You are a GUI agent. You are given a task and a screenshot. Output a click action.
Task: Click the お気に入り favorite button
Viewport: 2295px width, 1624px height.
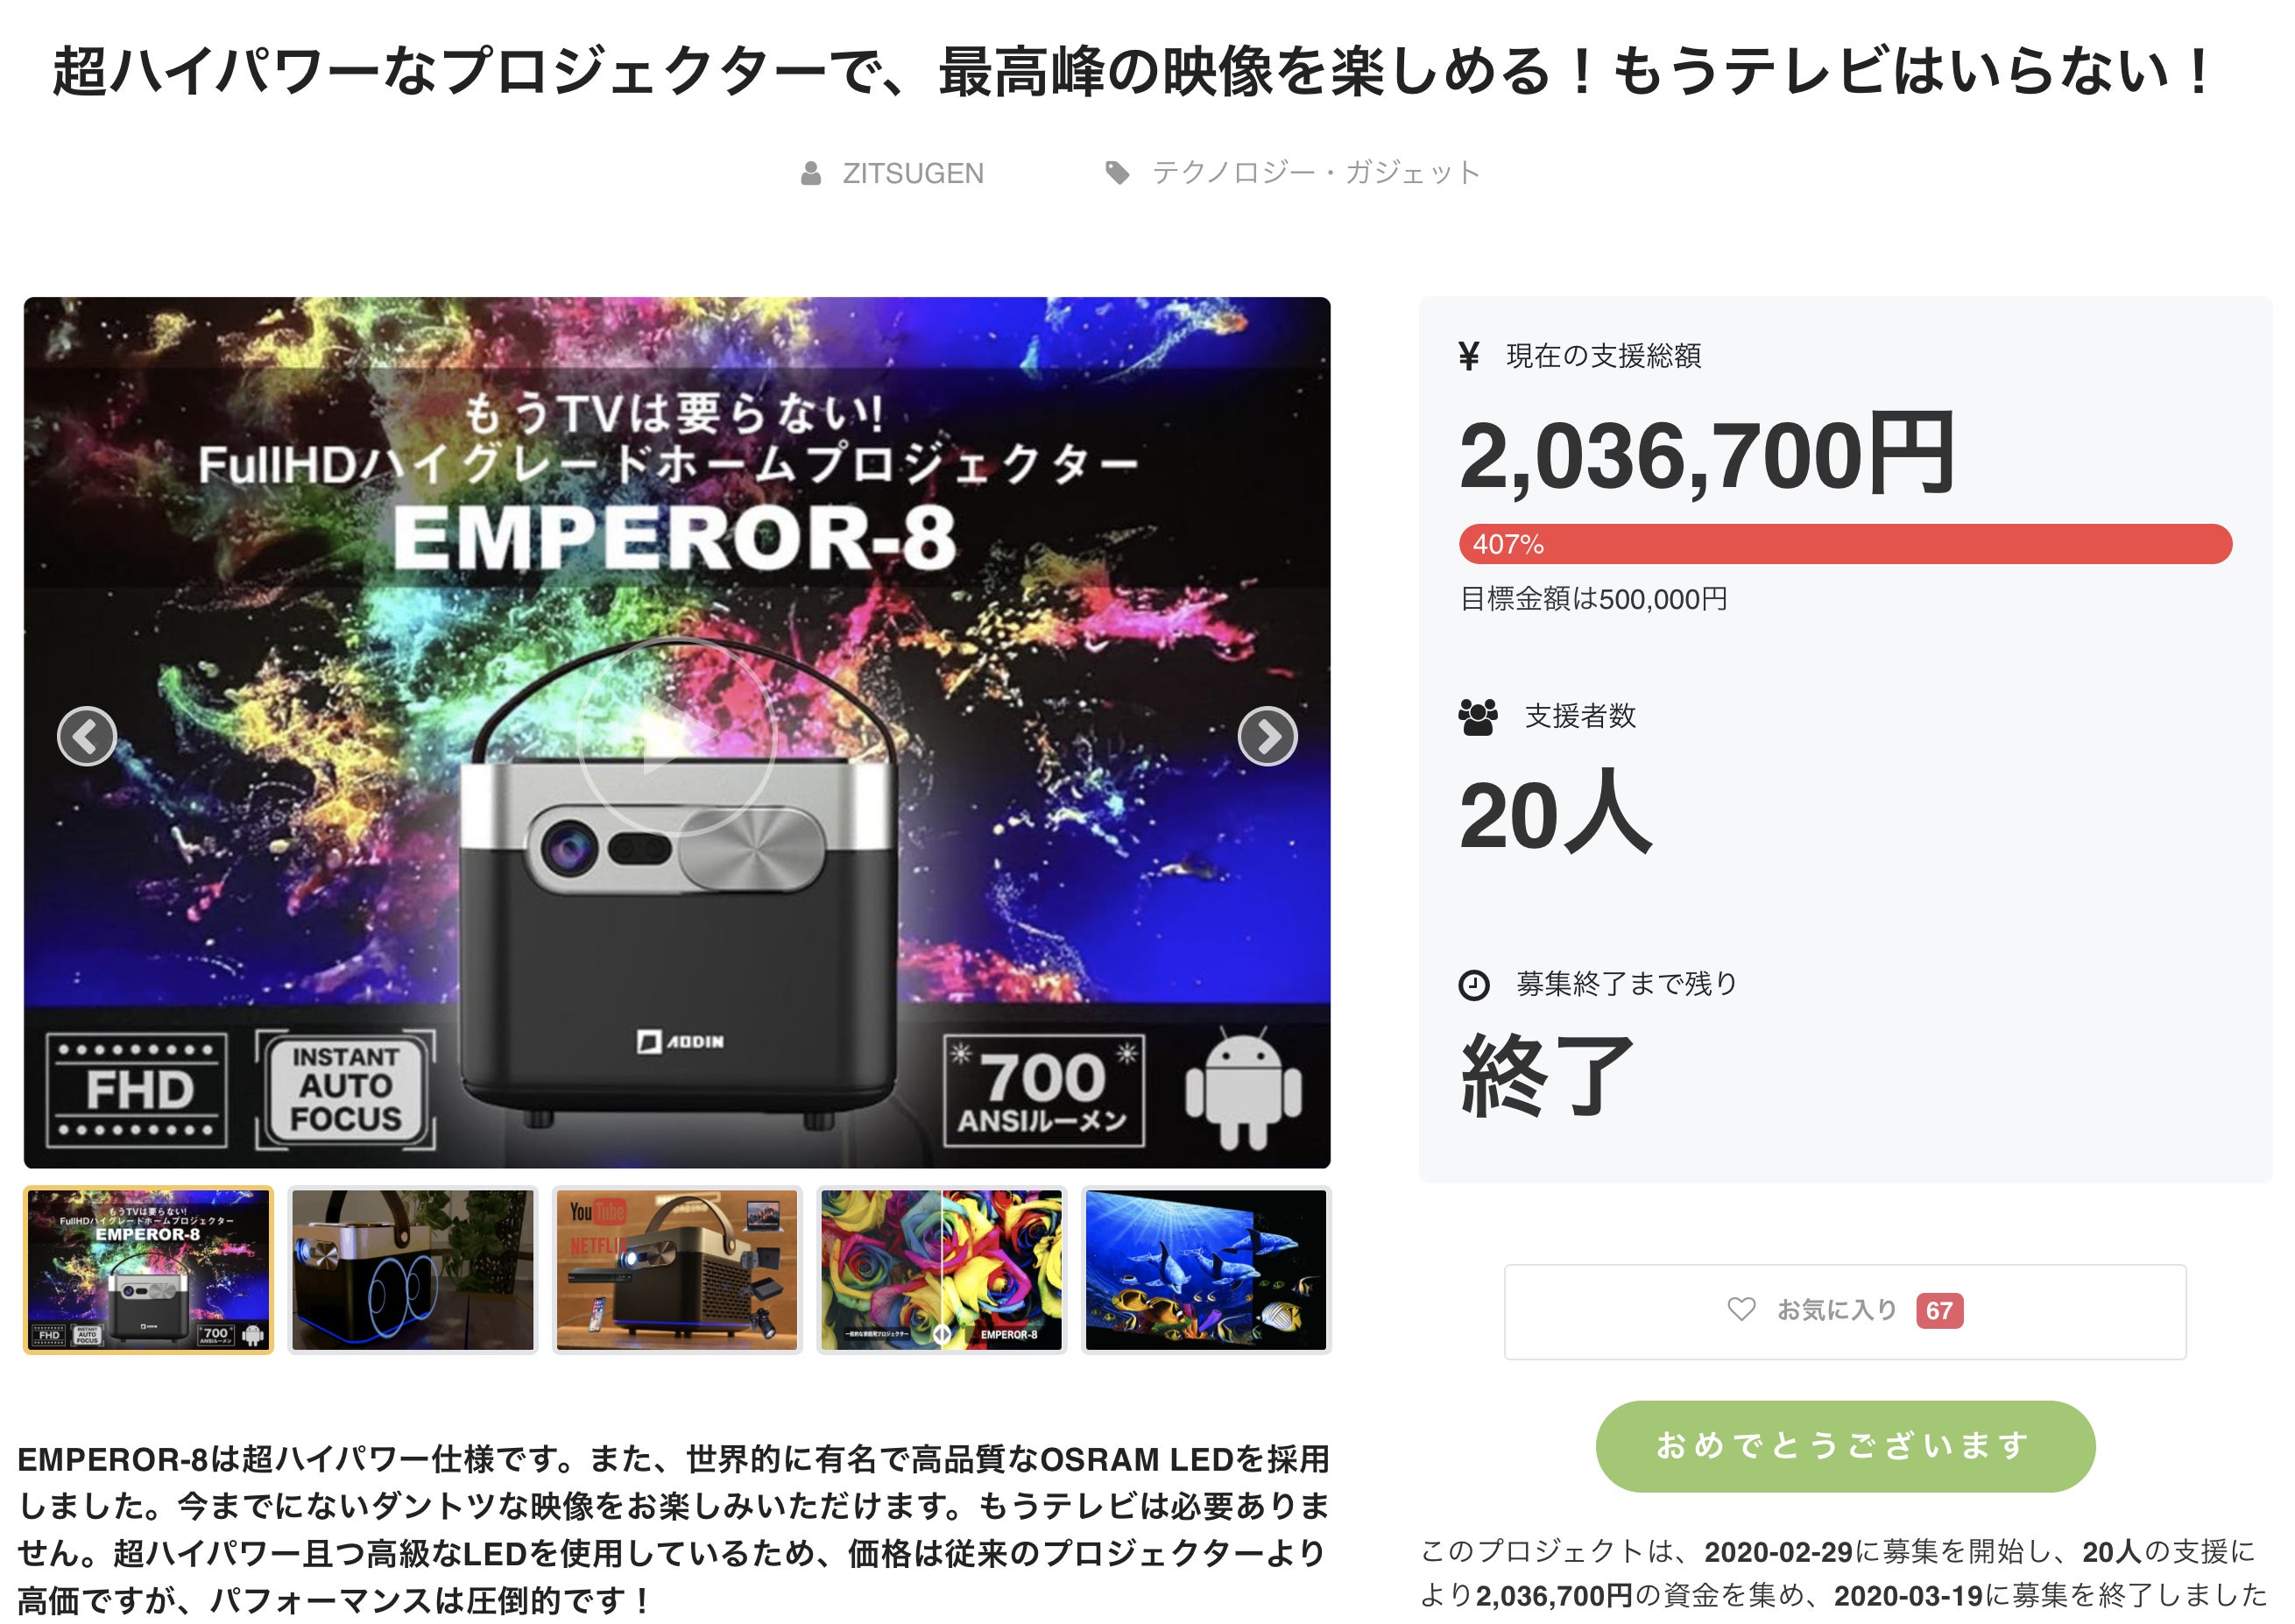click(1845, 1311)
